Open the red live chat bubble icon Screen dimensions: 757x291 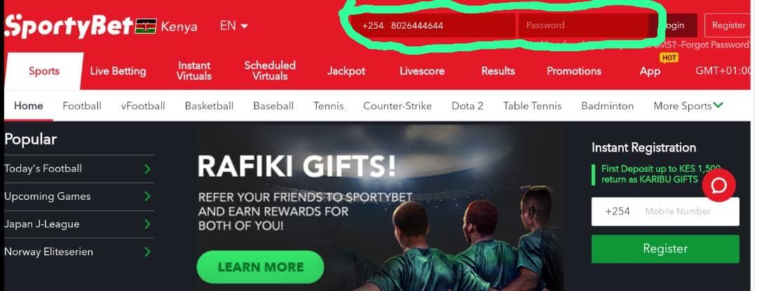click(719, 185)
